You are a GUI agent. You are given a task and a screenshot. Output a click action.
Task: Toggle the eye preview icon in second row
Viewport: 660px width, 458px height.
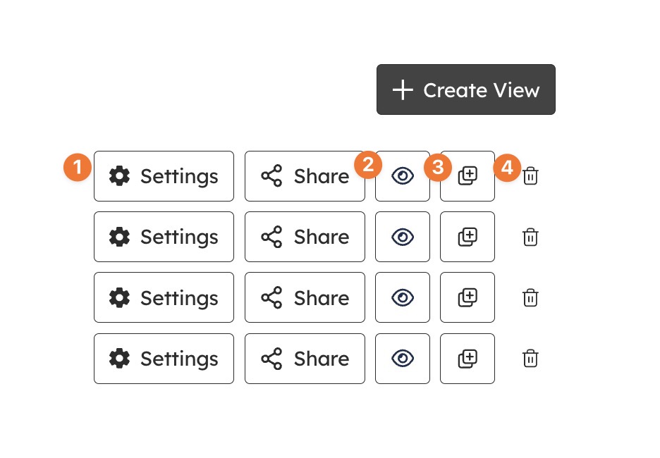pyautogui.click(x=403, y=237)
